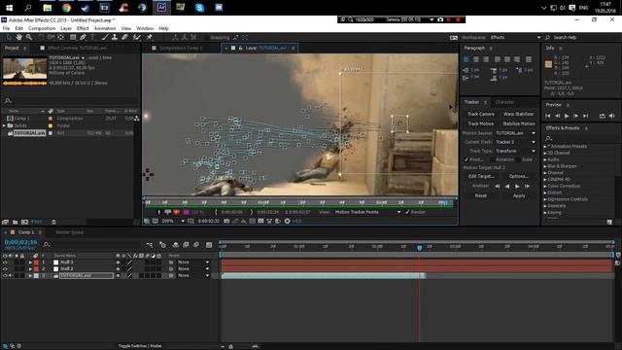The width and height of the screenshot is (622, 350).
Task: Align paragraph text right
Action: (486, 59)
